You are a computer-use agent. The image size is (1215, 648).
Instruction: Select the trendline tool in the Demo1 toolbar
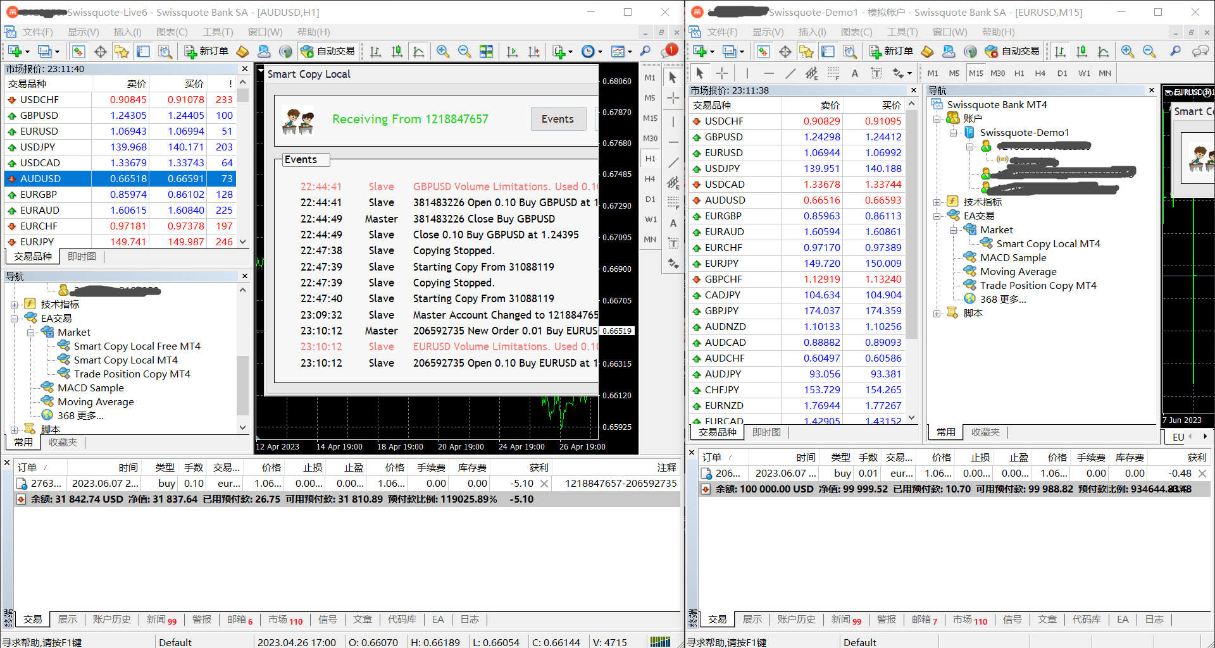(x=790, y=73)
